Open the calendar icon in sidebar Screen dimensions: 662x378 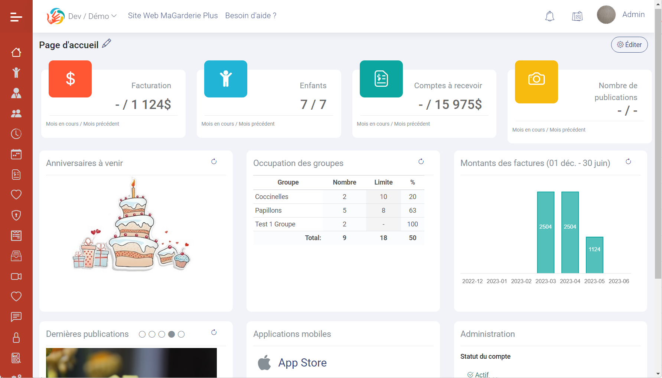pyautogui.click(x=16, y=154)
